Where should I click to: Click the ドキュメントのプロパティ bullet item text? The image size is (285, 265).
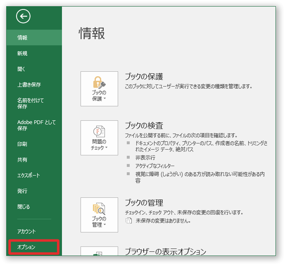click(202, 146)
